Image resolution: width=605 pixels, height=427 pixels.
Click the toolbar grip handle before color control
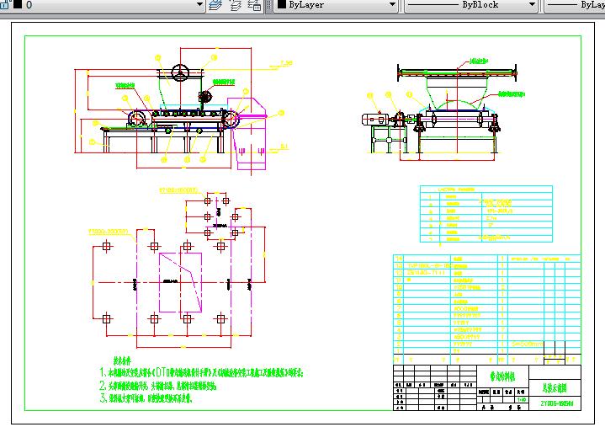coord(269,6)
